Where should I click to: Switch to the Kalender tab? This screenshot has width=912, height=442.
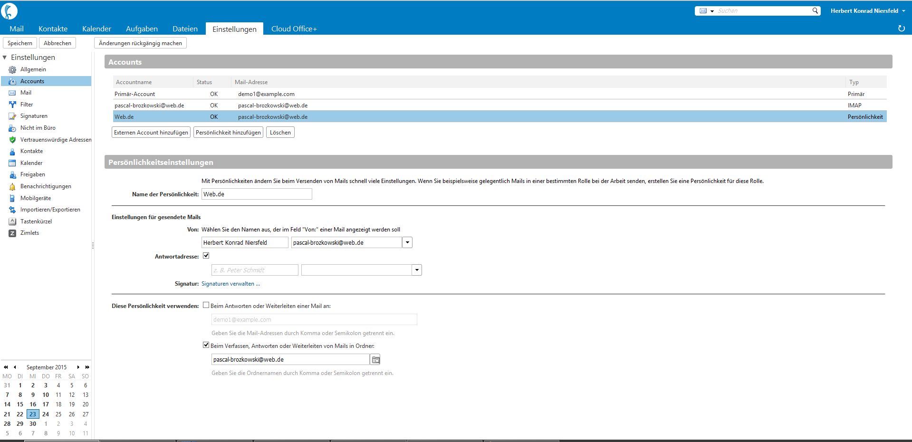(x=96, y=29)
